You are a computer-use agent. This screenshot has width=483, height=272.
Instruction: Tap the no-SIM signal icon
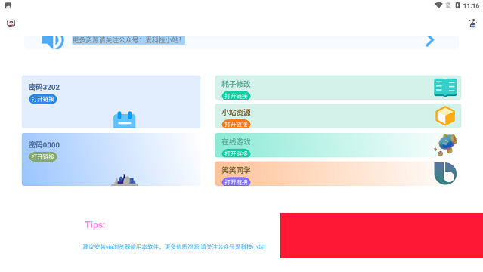coord(448,5)
